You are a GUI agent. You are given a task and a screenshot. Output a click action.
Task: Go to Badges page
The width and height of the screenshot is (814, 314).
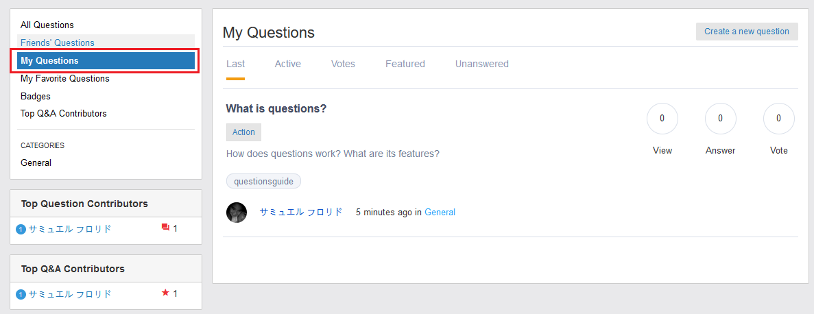36,96
